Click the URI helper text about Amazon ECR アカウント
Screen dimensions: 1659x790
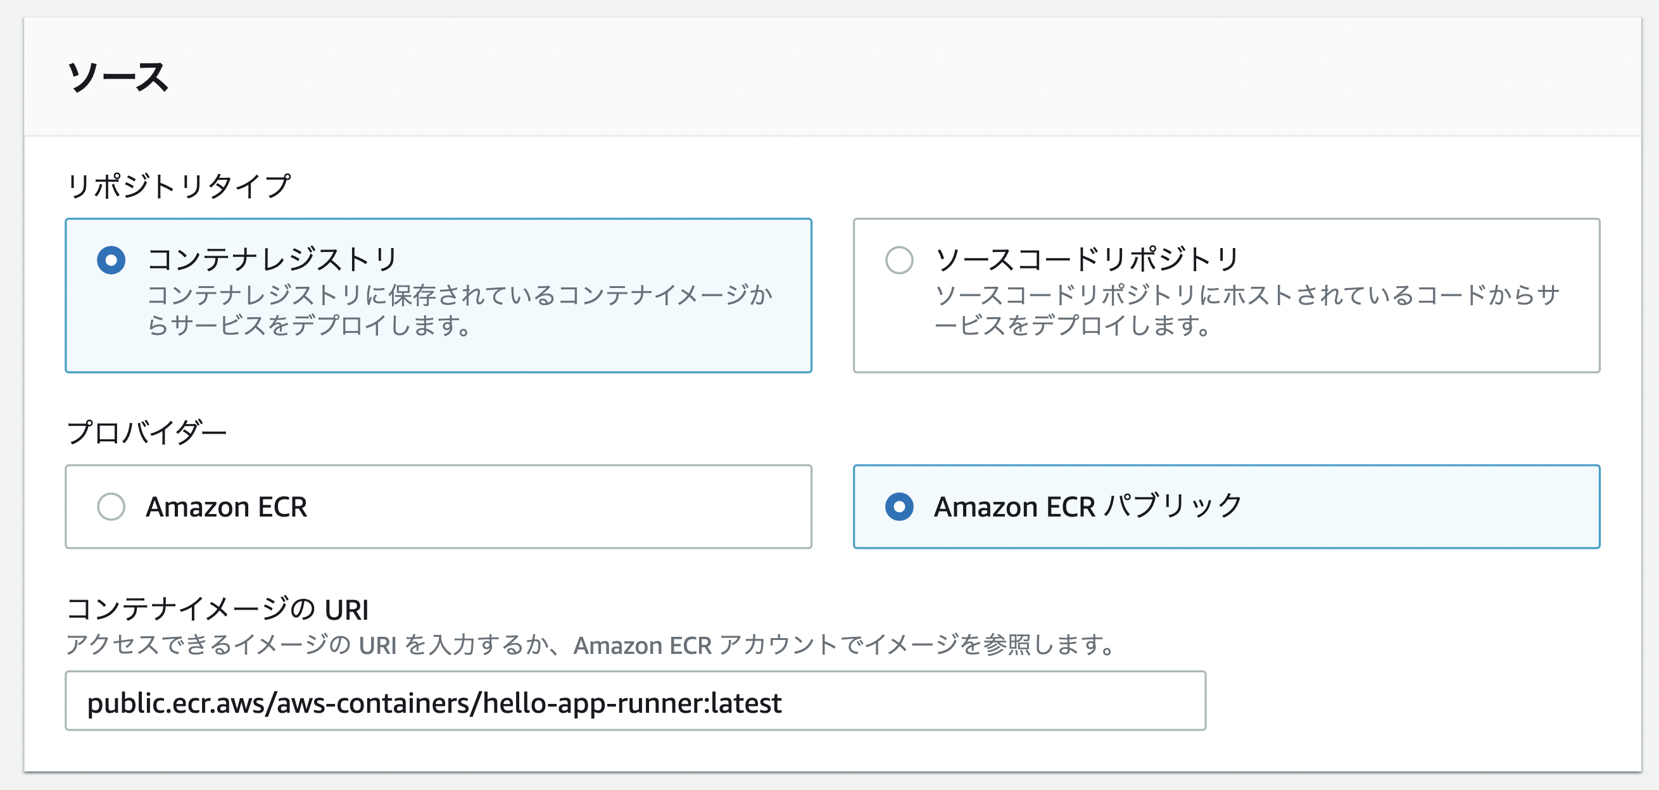point(591,644)
